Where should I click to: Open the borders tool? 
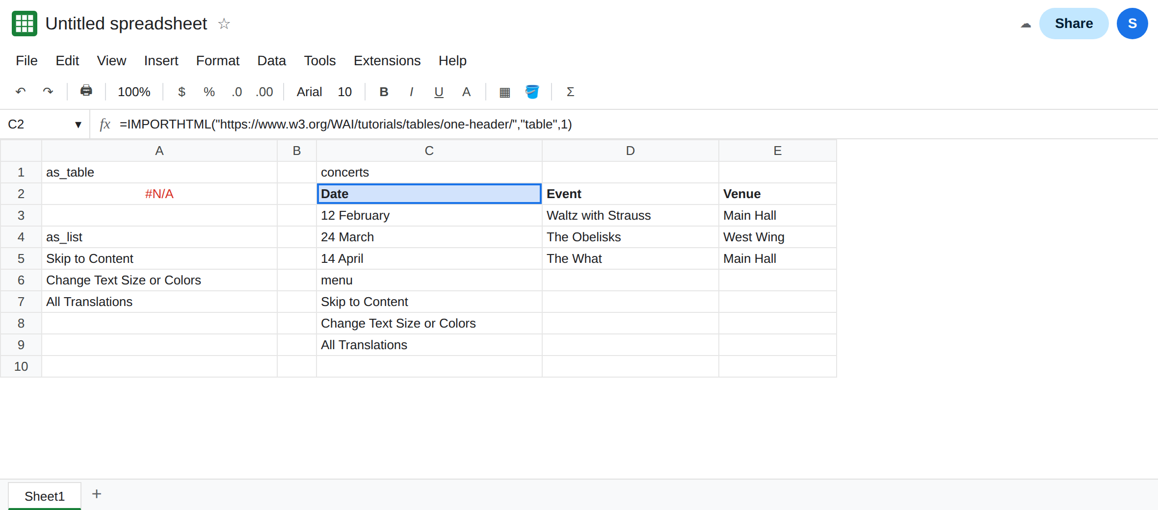[504, 92]
